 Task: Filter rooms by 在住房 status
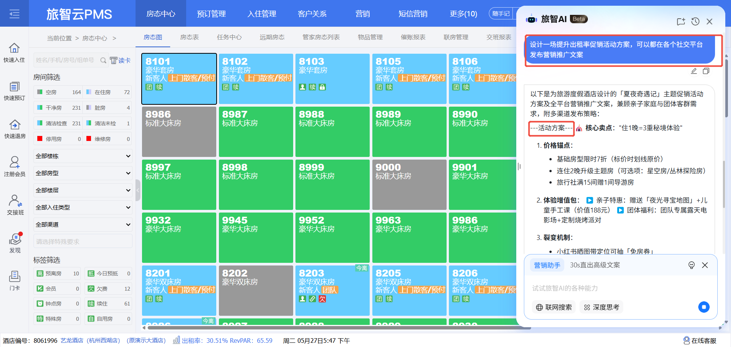tap(108, 92)
